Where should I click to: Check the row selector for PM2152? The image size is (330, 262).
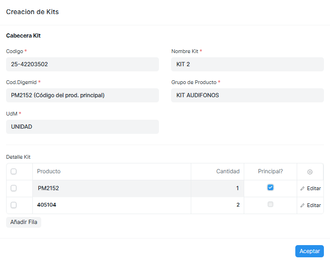(14, 188)
